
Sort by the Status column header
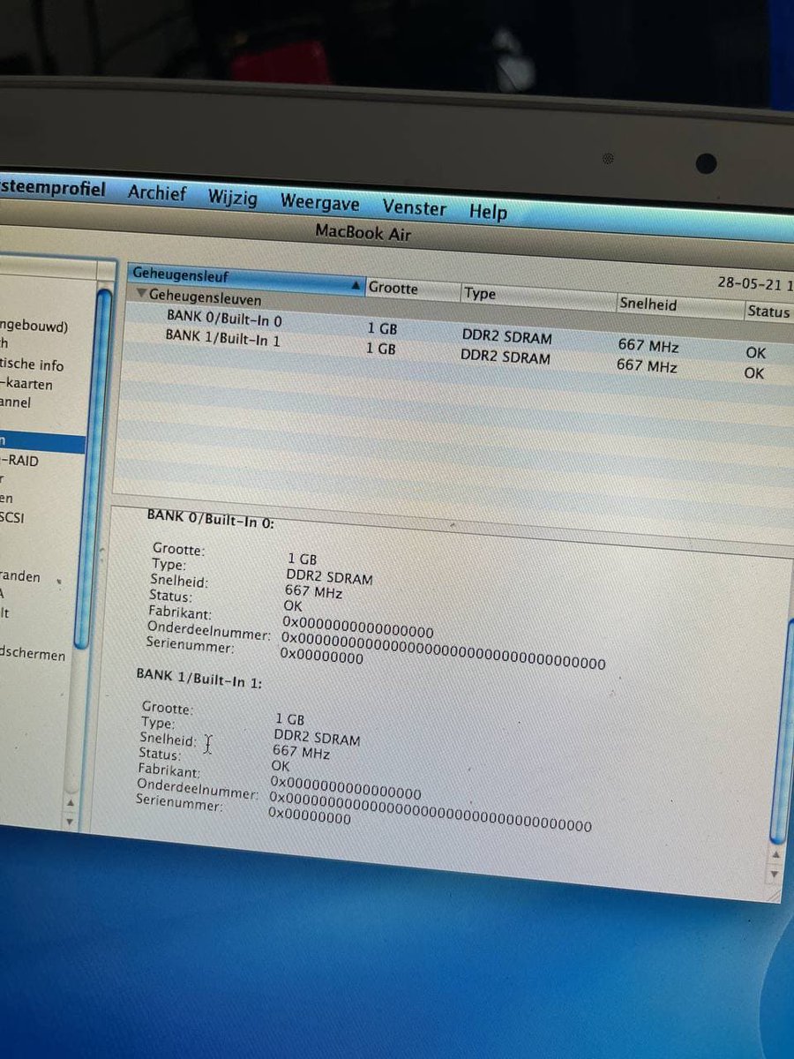pyautogui.click(x=768, y=312)
